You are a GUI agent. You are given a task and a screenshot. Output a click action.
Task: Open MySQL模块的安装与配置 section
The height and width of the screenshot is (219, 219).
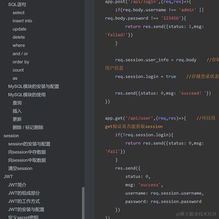tap(33, 87)
